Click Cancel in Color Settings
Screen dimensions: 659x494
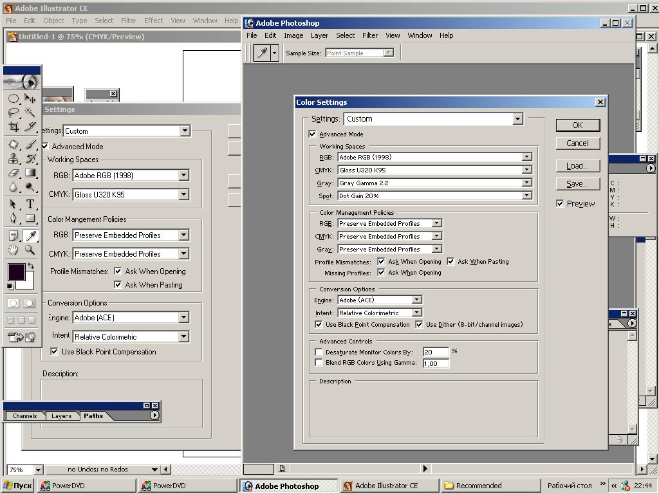(x=577, y=143)
